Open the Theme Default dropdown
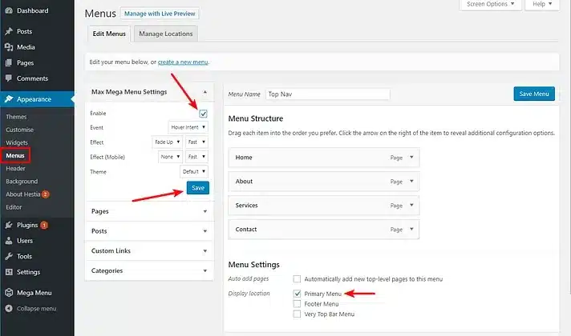 point(195,171)
